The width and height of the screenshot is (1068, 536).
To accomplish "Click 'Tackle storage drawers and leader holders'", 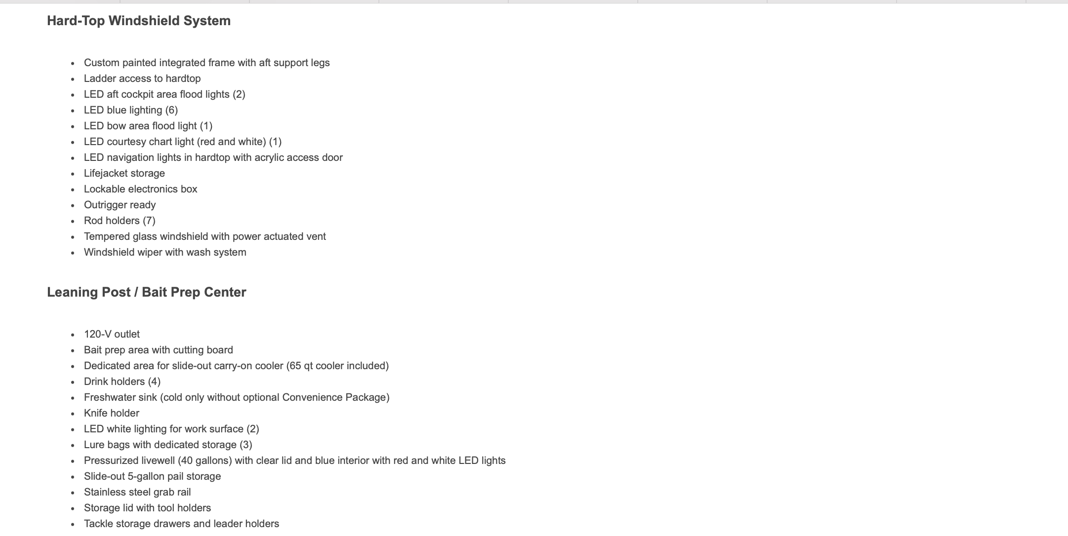I will point(181,524).
